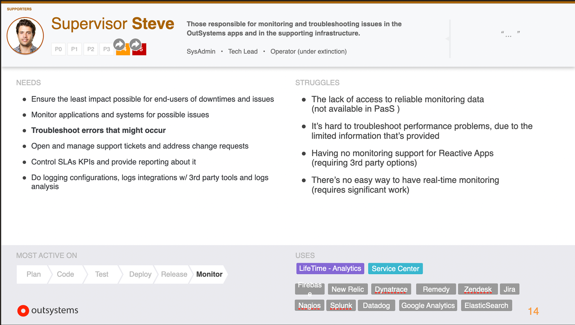Screen dimensions: 575x325
Task: Click the Firebase tool tag
Action: [x=310, y=289]
